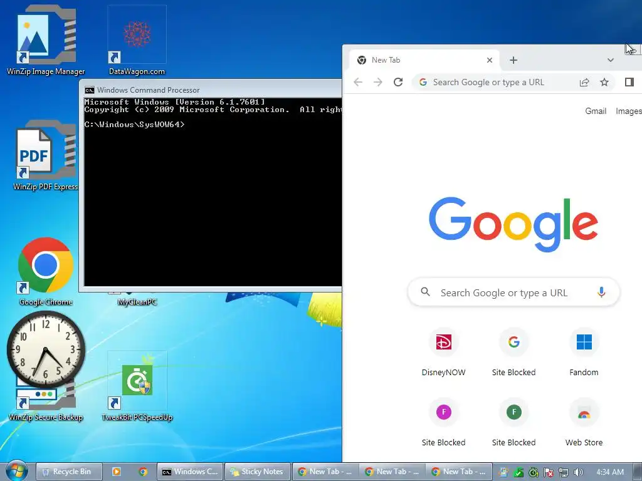The height and width of the screenshot is (481, 642).
Task: Launch the Google Chrome desktop shortcut
Action: click(46, 272)
